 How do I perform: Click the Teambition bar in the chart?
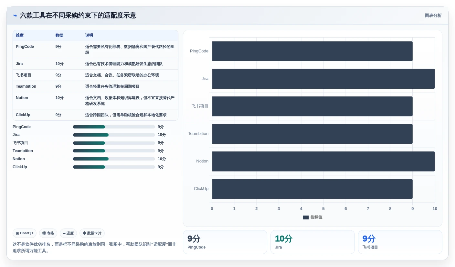312,134
